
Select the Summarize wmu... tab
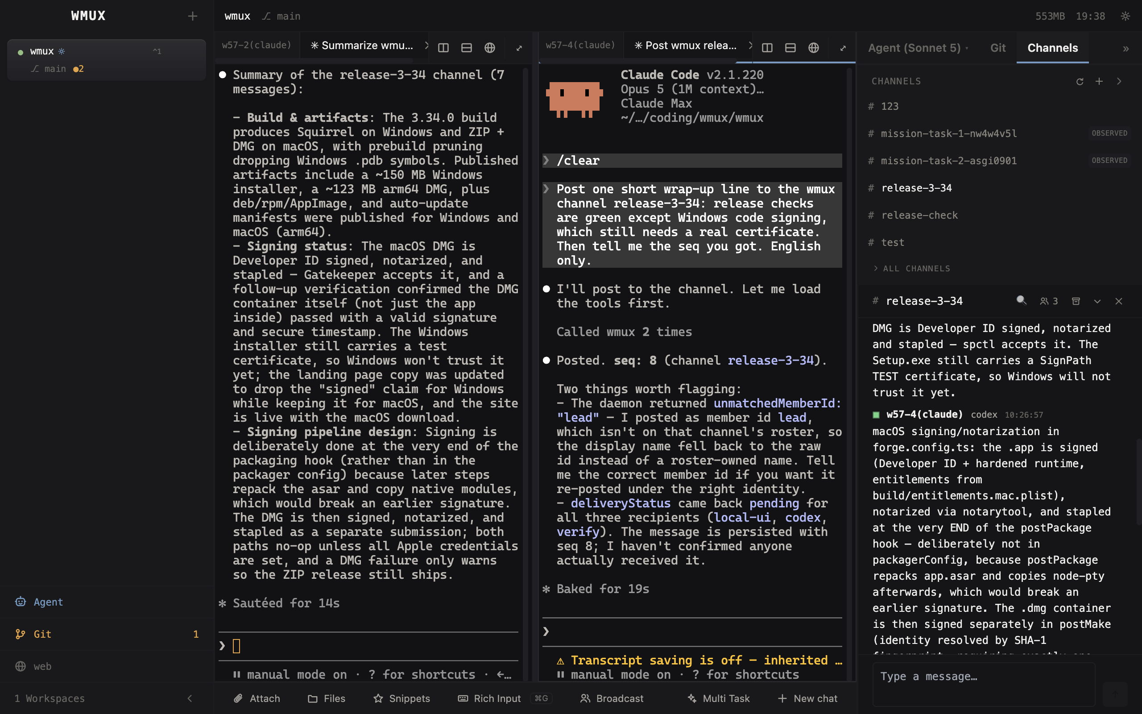click(362, 46)
